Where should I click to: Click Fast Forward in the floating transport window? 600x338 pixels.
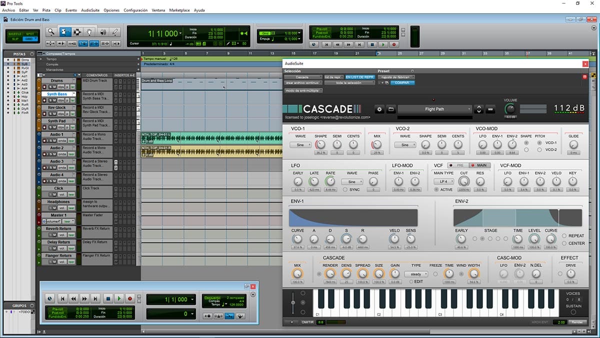(85, 299)
